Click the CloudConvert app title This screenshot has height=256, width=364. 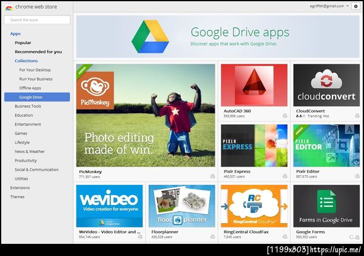[311, 111]
